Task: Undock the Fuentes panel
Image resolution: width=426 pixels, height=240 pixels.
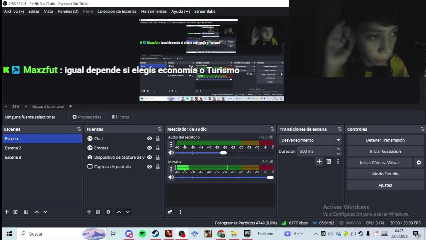Action: (160, 129)
